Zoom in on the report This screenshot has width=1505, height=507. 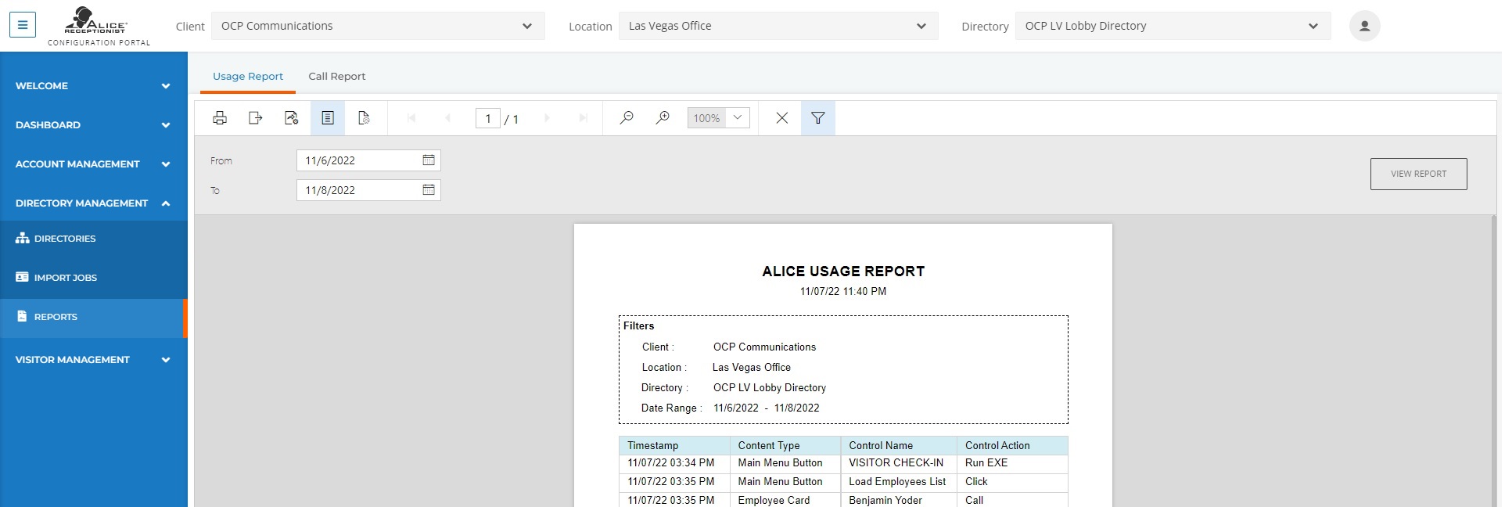tap(663, 118)
